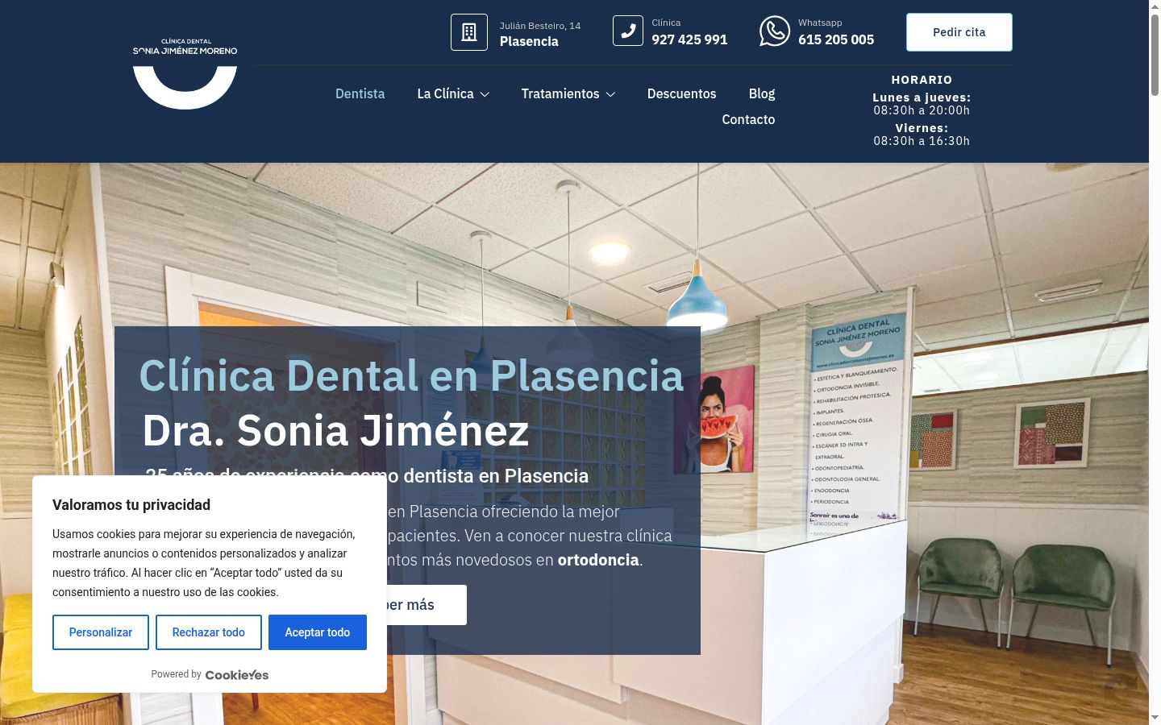Open the Descuentos page
1161x725 pixels.
pyautogui.click(x=681, y=93)
